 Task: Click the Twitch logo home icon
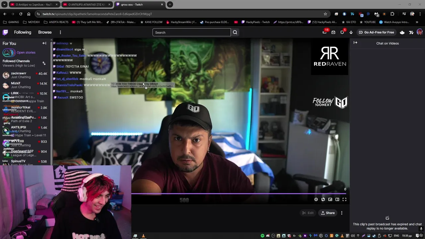tap(5, 32)
